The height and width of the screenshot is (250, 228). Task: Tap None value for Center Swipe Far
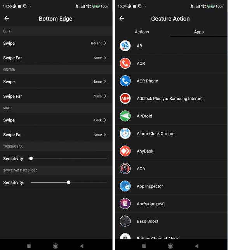click(x=97, y=96)
